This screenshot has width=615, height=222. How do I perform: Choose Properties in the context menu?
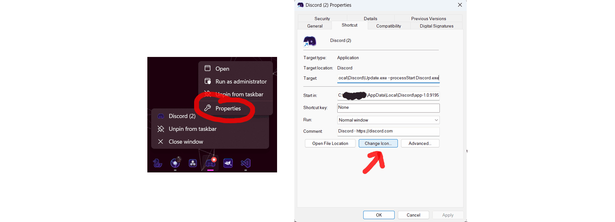pyautogui.click(x=228, y=108)
